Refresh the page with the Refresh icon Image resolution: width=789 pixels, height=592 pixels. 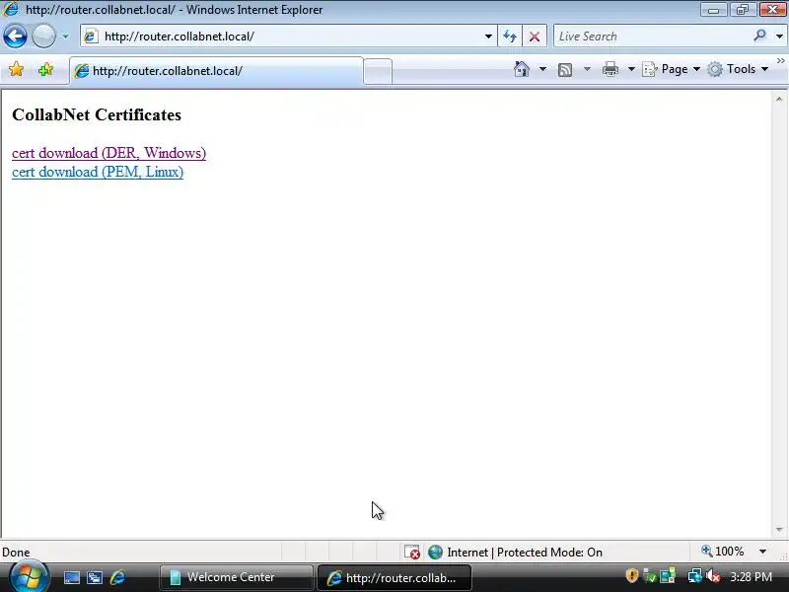(510, 37)
